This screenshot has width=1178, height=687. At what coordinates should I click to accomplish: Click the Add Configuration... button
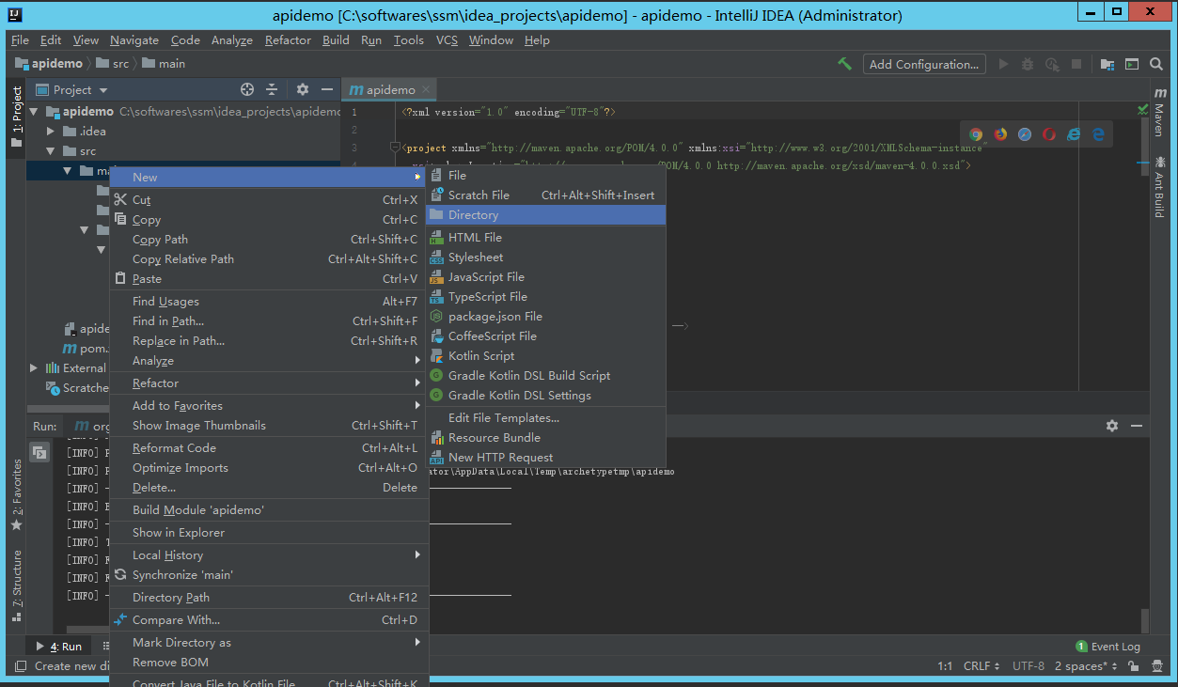pos(924,64)
